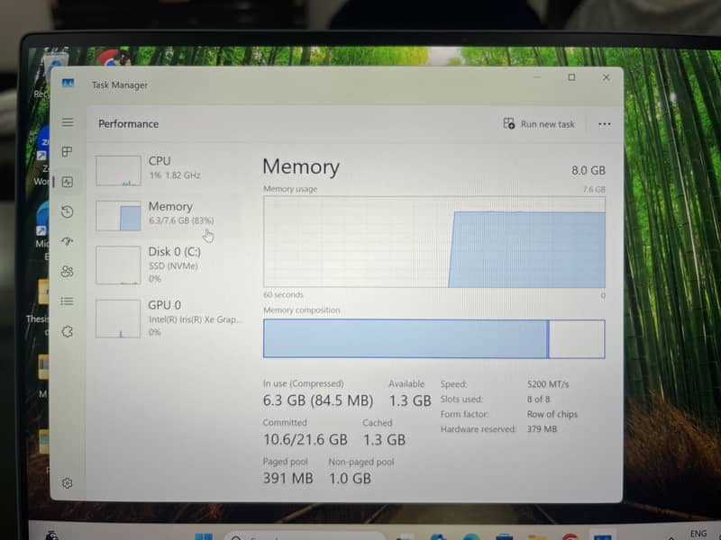Go to the Startup apps page
The height and width of the screenshot is (540, 721).
(x=67, y=241)
